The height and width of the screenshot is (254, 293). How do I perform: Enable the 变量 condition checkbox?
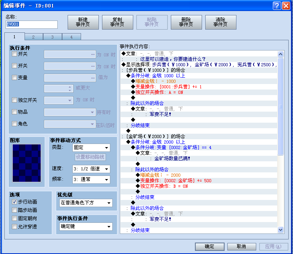tap(14, 78)
